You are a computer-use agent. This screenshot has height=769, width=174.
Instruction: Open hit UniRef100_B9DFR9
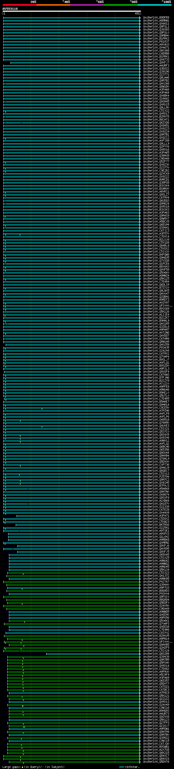(x=156, y=18)
